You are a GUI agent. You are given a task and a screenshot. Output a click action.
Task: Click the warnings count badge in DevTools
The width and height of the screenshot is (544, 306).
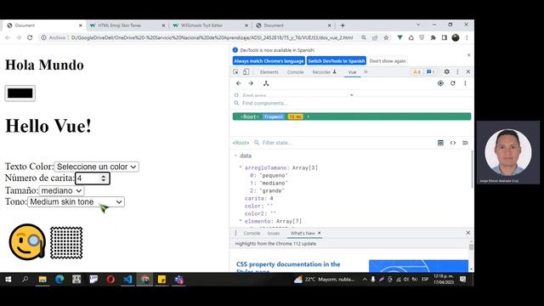point(416,71)
